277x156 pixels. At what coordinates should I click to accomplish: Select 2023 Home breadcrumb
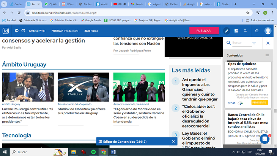pyautogui.click(x=91, y=31)
